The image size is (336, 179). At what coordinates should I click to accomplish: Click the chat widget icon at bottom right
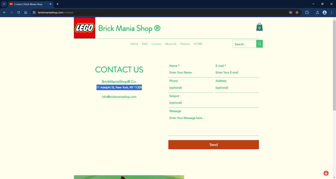pyautogui.click(x=326, y=173)
